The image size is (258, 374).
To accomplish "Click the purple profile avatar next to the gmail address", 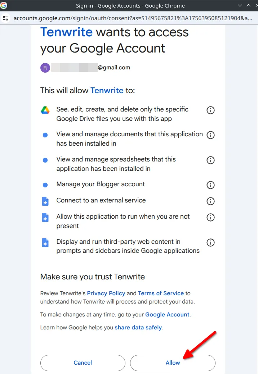I will (x=45, y=68).
